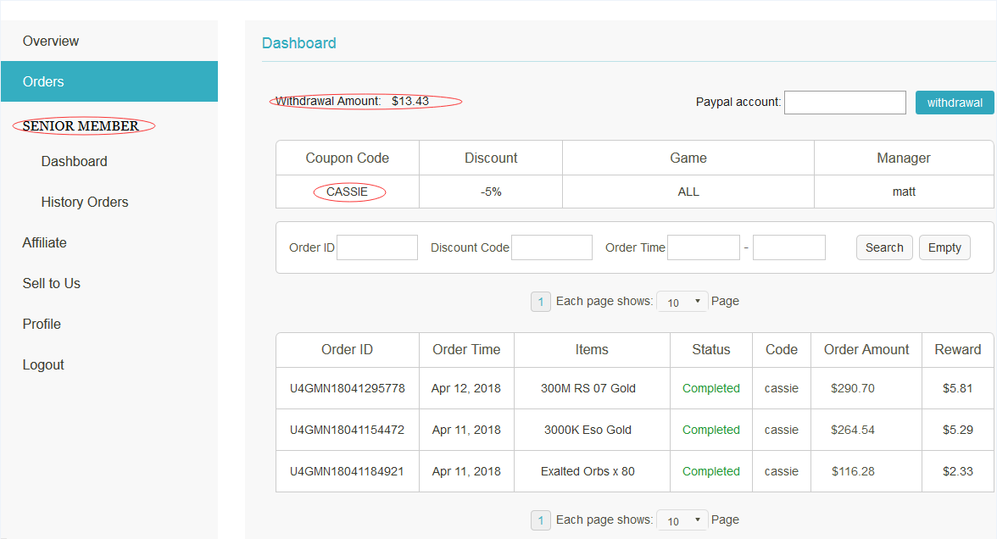Clear filters with the Empty button
997x539 pixels.
pos(944,247)
